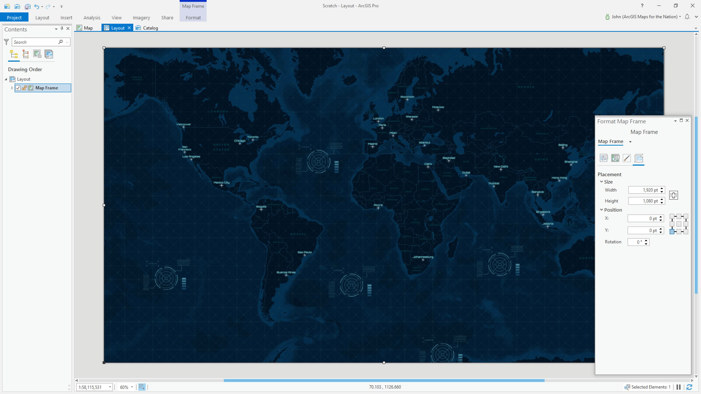This screenshot has height=394, width=701.
Task: Switch to the Catalog tab
Action: [x=150, y=28]
